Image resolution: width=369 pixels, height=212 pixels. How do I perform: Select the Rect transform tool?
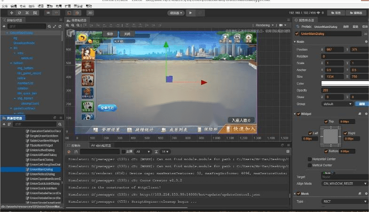[35, 13]
